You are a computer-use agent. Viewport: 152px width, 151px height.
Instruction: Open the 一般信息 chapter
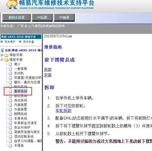pos(21,69)
